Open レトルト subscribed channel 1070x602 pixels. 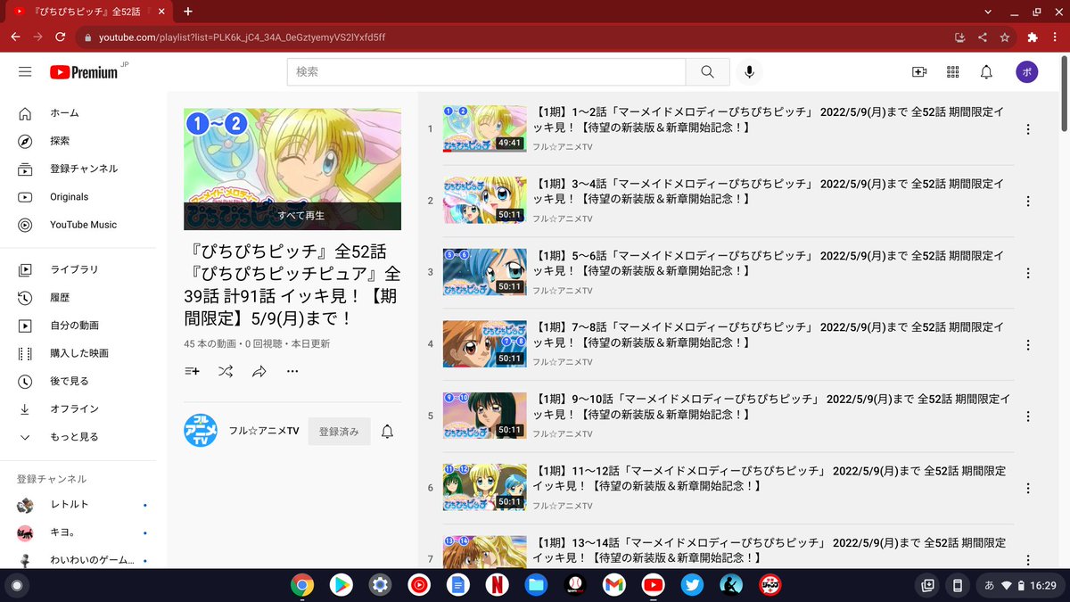click(80, 505)
